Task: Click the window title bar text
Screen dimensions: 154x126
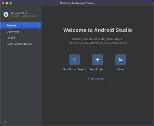Action: [x=77, y=3]
